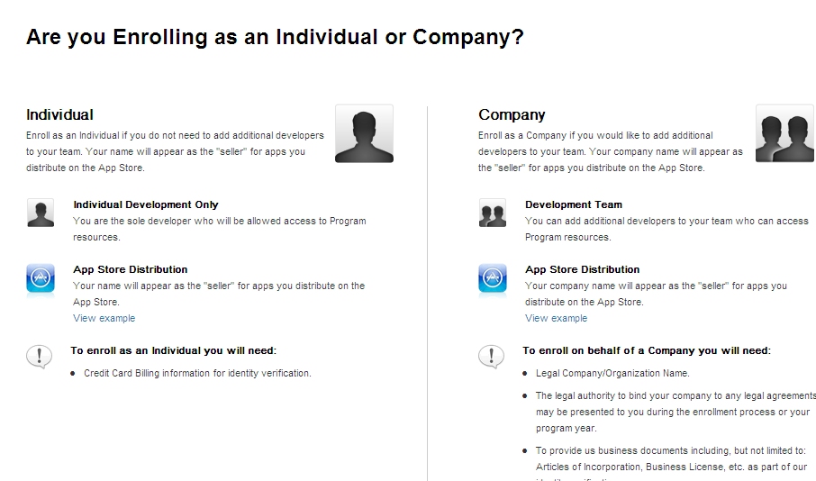Open View example link under Company

(x=556, y=318)
